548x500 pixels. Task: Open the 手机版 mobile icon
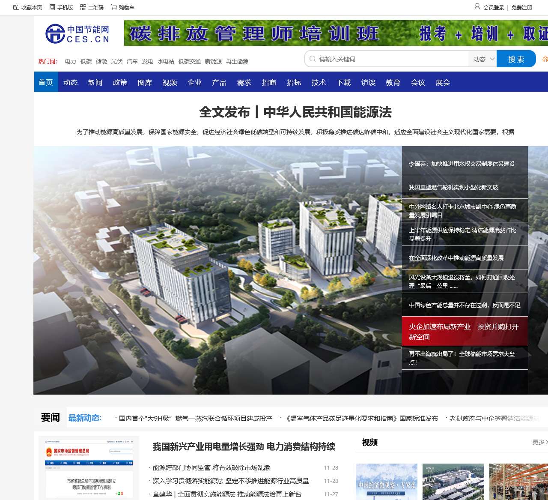(52, 7)
